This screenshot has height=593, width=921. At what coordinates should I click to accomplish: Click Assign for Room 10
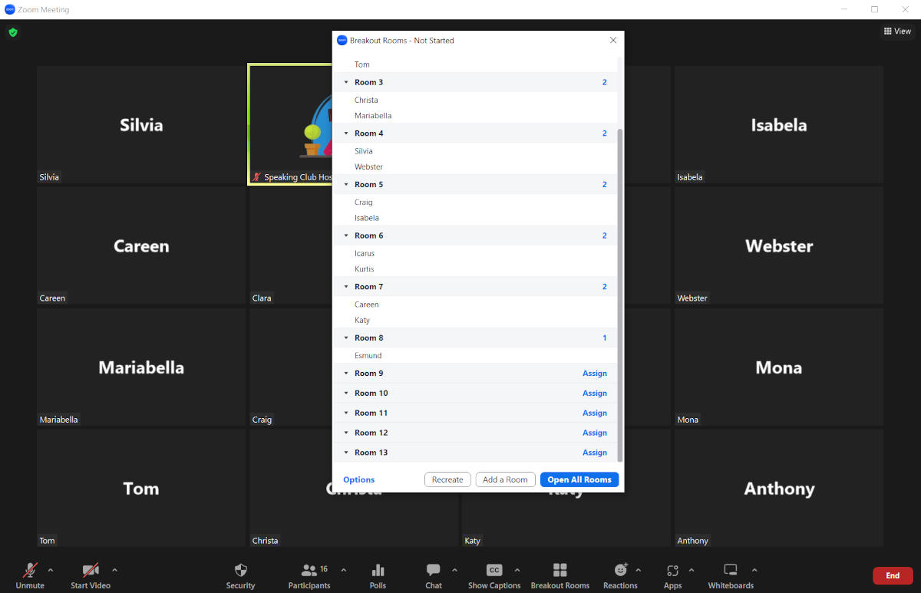pyautogui.click(x=595, y=394)
